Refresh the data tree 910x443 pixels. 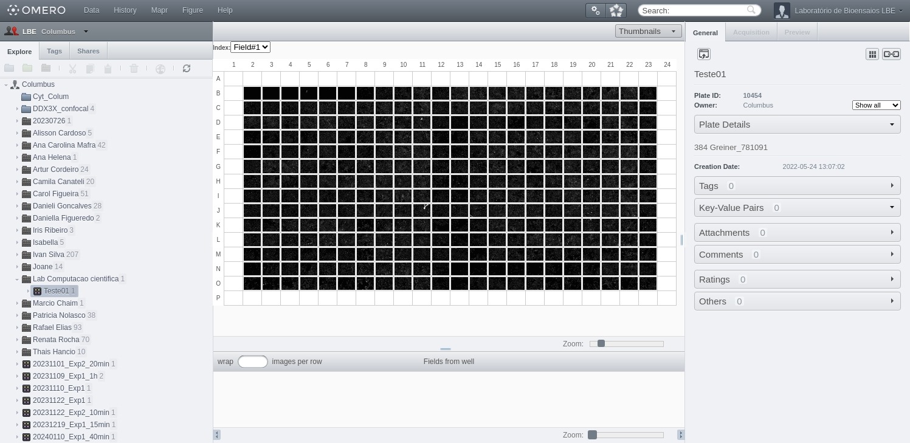coord(187,68)
